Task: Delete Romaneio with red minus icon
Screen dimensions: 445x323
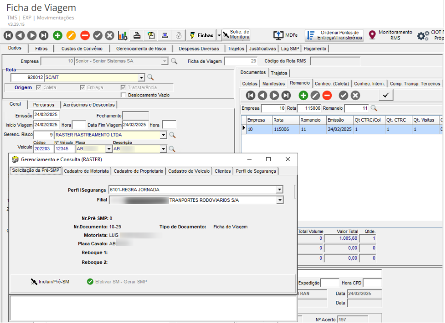Action: coord(327,96)
